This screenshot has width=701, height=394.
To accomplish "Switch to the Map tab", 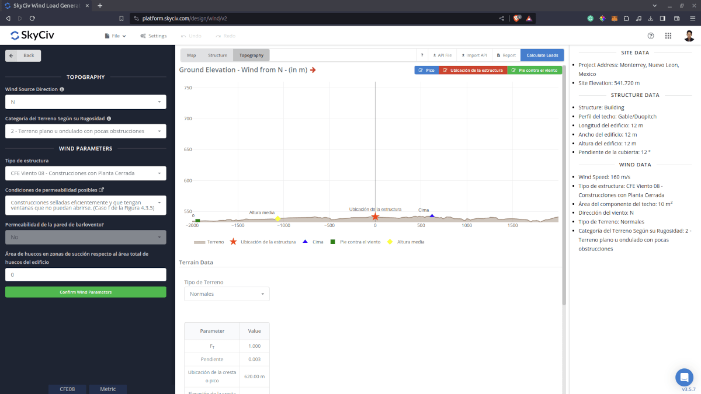I will pos(191,55).
